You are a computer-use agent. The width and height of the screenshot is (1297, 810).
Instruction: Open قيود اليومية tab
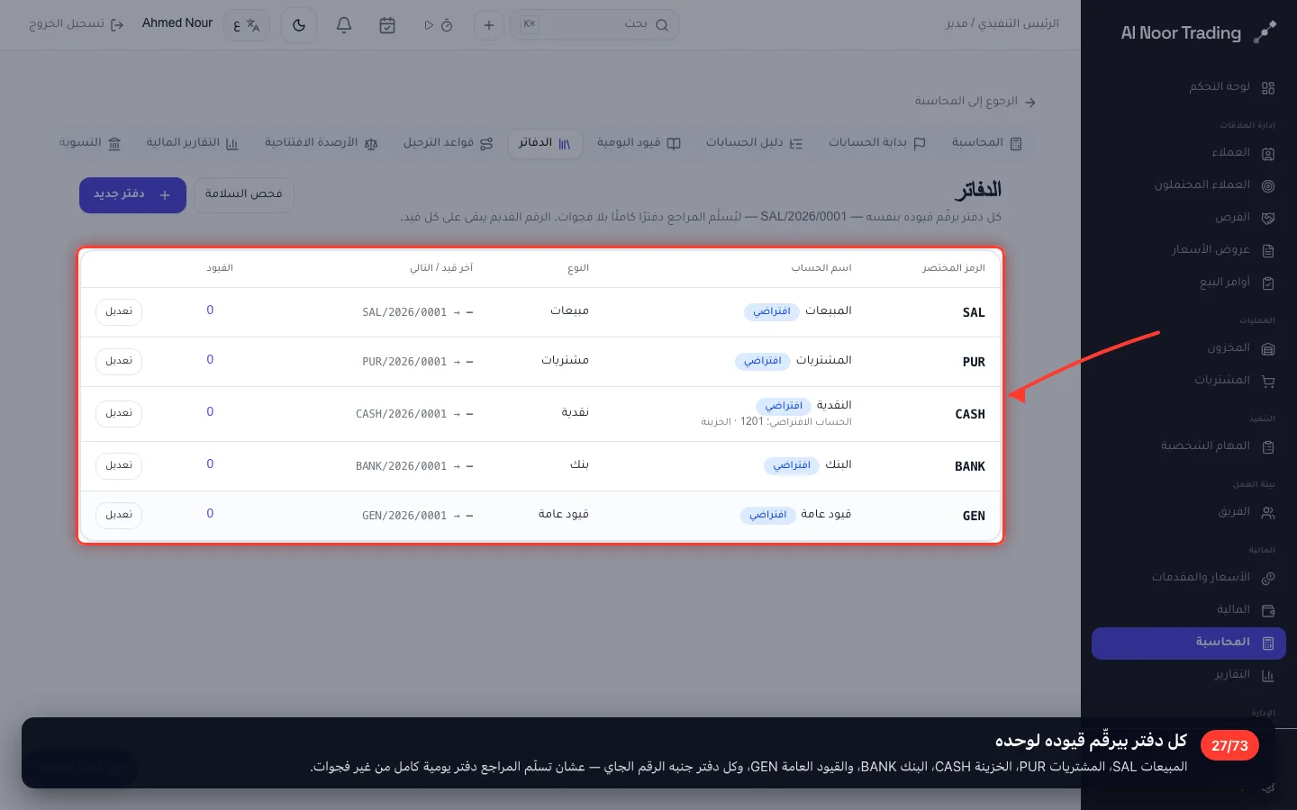pos(639,143)
